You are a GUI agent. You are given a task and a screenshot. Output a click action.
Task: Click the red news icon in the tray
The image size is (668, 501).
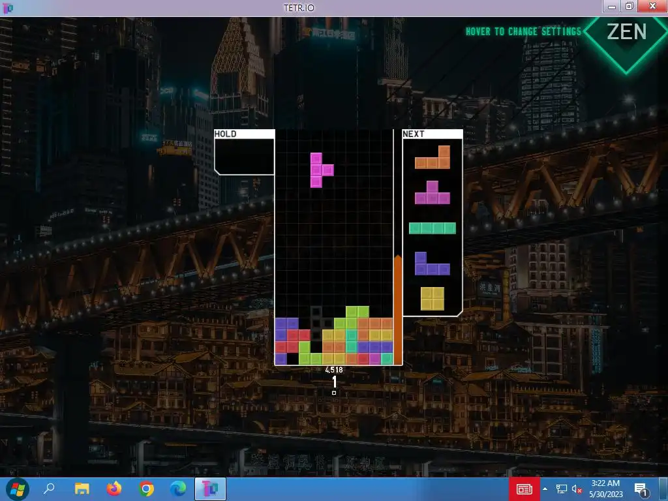524,489
